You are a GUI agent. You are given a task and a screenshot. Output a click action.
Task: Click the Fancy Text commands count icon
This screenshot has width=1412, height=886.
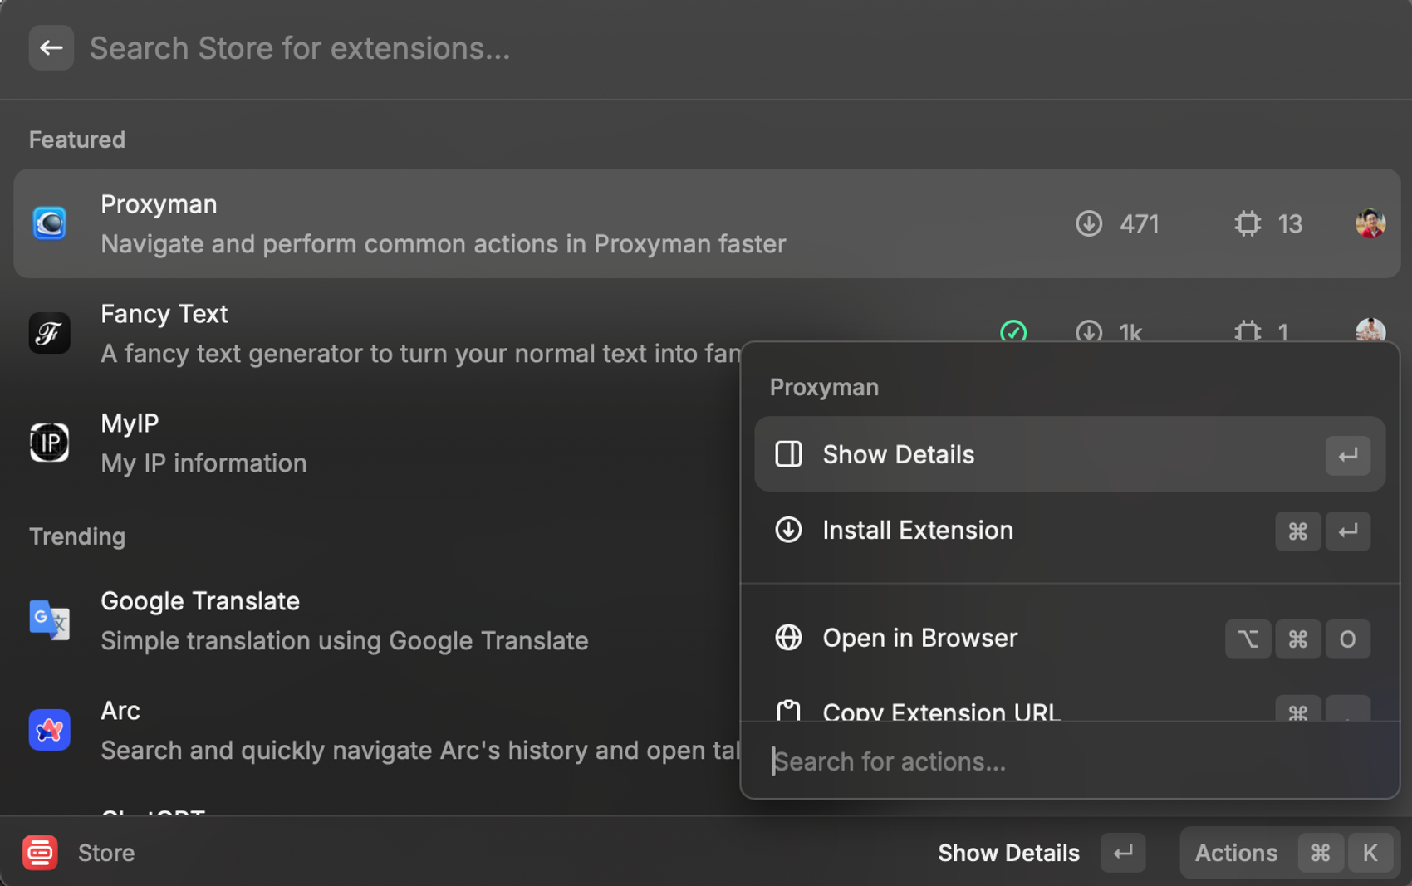(x=1248, y=332)
